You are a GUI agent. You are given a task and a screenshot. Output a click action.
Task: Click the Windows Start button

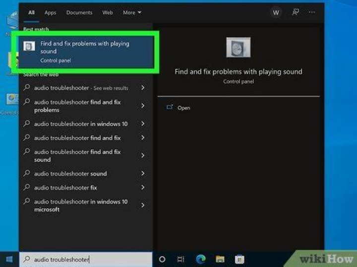9,259
